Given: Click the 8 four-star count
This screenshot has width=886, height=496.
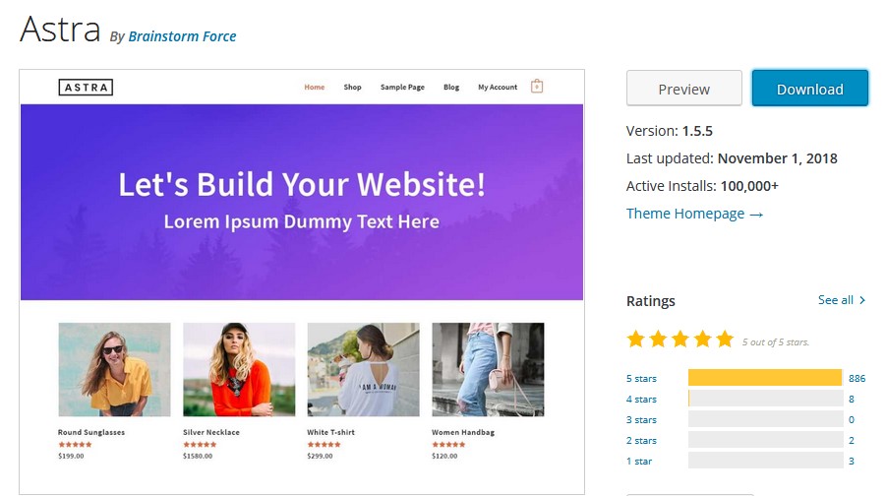Looking at the screenshot, I should pos(852,400).
